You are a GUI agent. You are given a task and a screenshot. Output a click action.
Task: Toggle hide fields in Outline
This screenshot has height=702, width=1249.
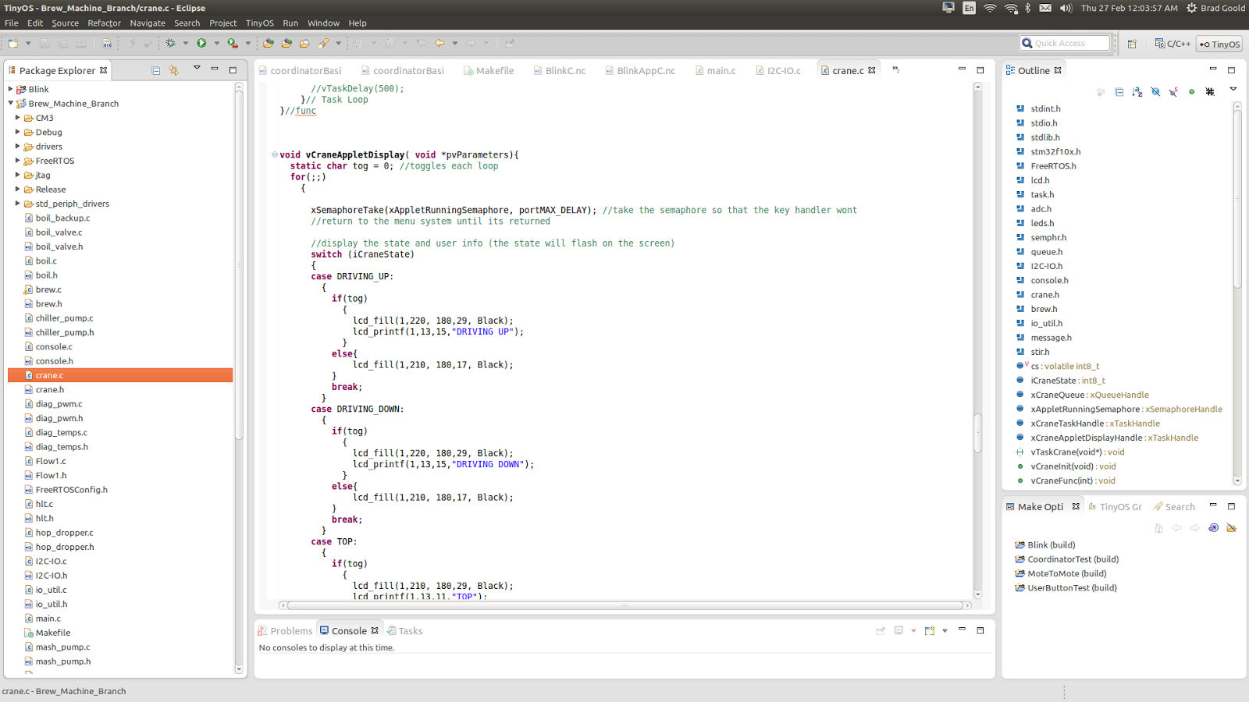pos(1155,92)
